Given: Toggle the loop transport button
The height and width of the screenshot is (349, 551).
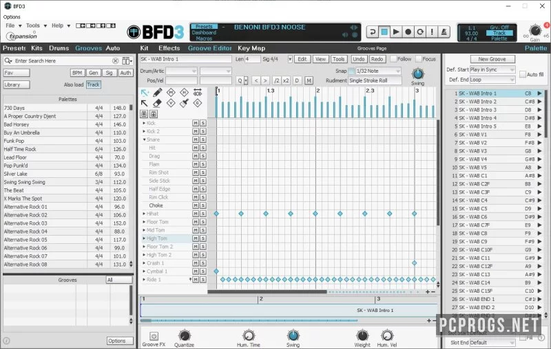Looking at the screenshot, I should (x=420, y=32).
